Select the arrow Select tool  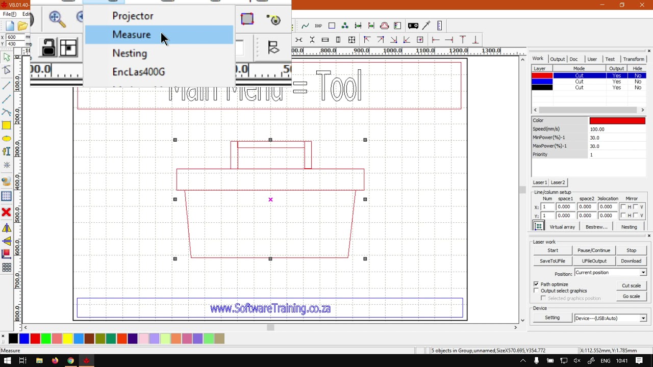[7, 58]
